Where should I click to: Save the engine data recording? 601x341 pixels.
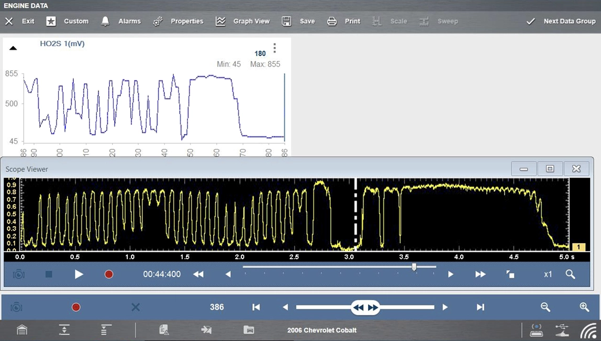pyautogui.click(x=298, y=21)
